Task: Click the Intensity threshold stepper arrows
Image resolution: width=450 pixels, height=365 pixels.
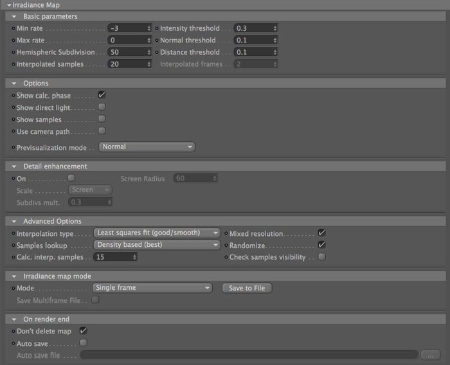Action: coord(275,28)
